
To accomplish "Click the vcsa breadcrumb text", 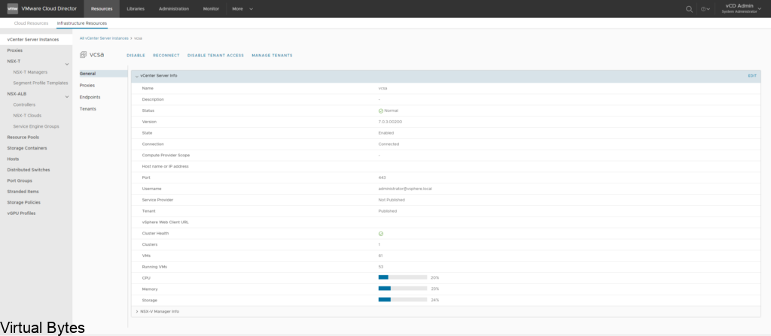I will click(x=139, y=38).
